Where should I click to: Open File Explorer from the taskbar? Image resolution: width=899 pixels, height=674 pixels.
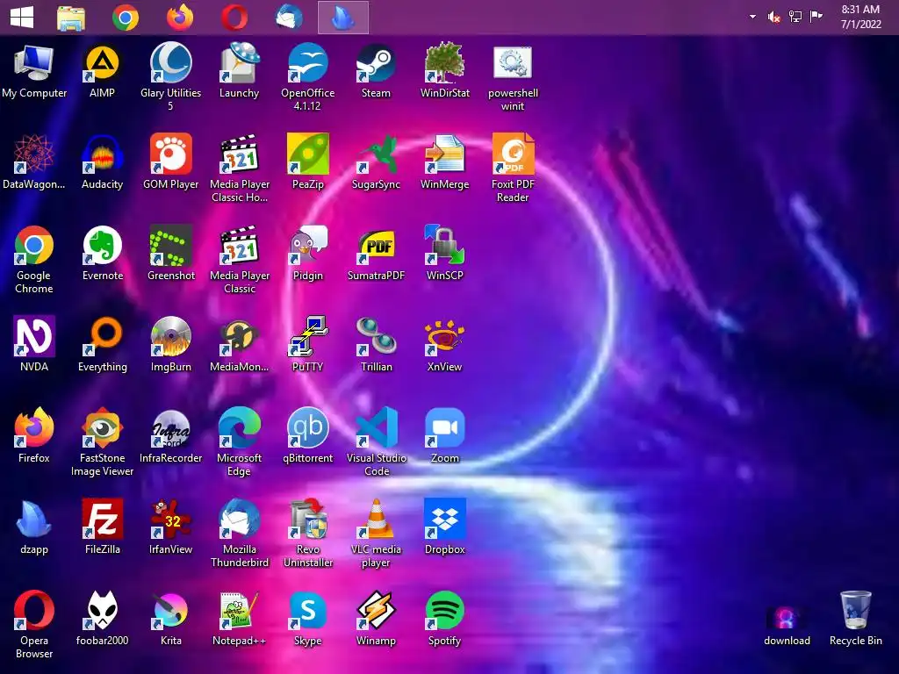pyautogui.click(x=71, y=18)
